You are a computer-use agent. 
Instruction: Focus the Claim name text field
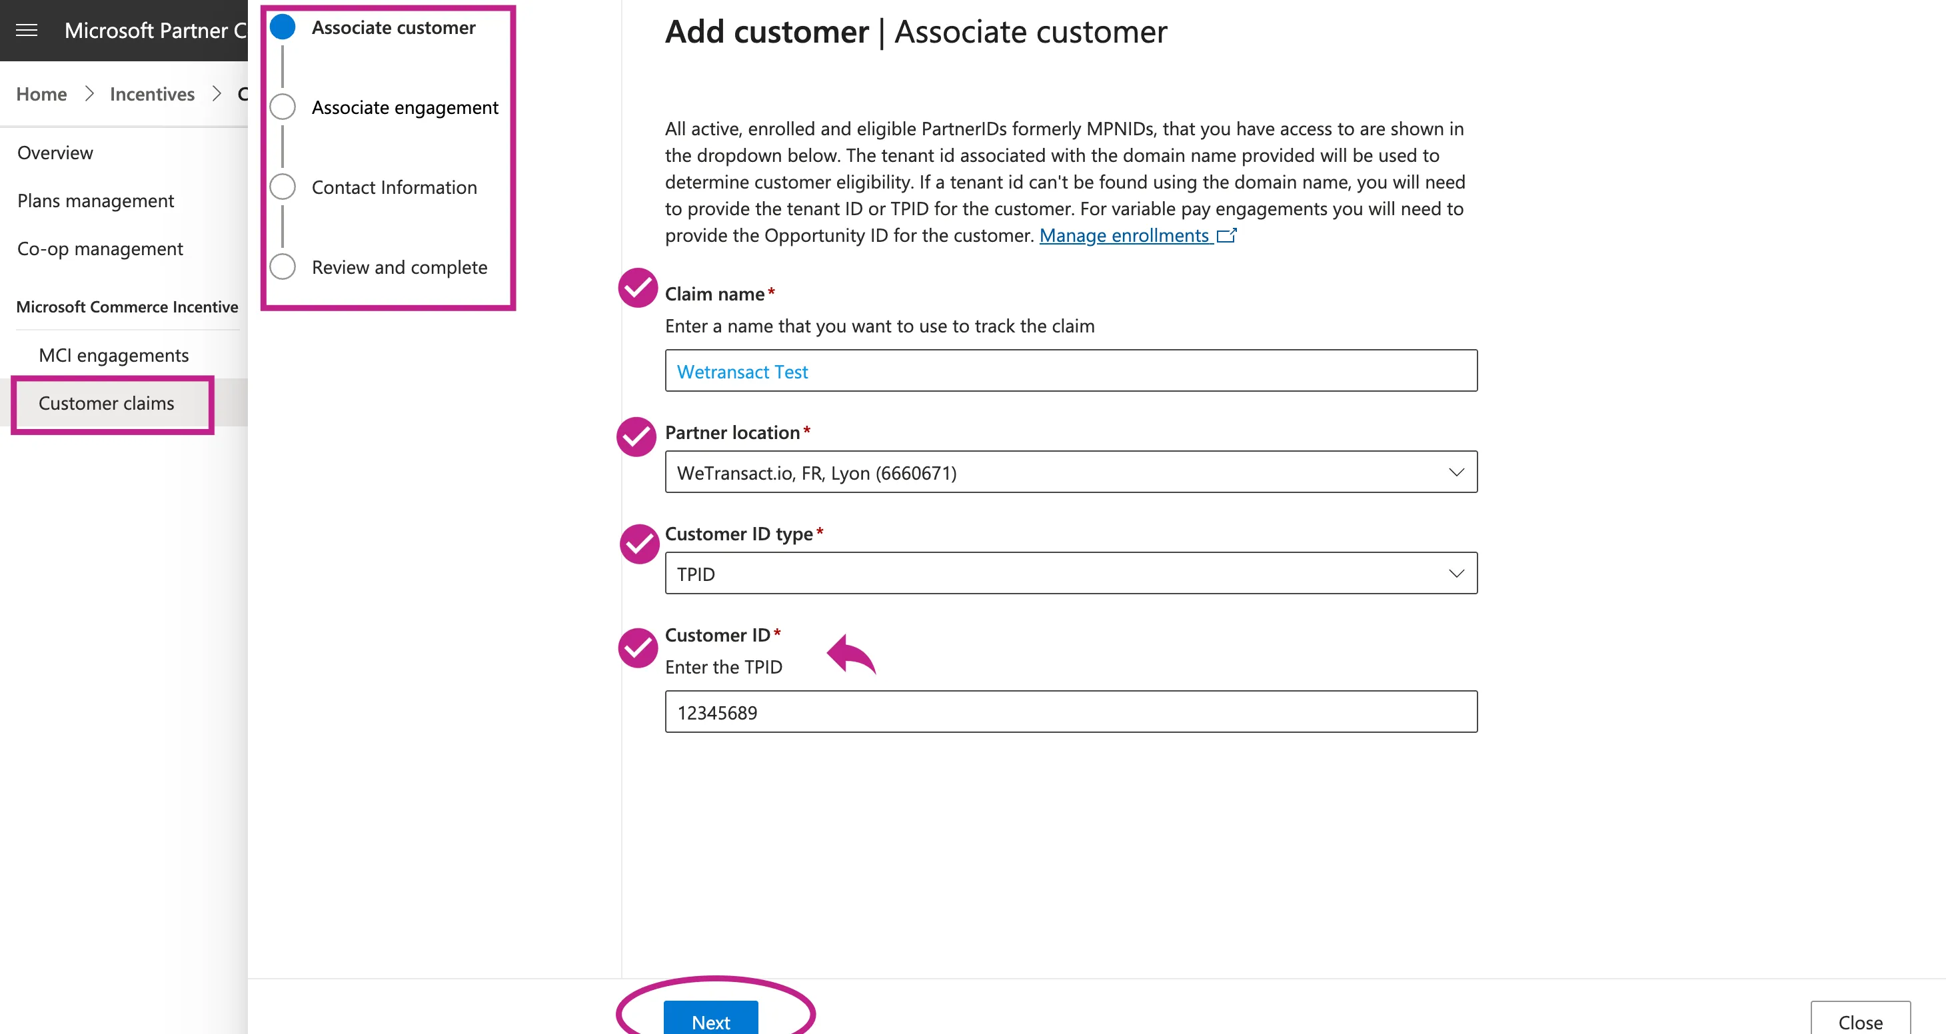1070,371
